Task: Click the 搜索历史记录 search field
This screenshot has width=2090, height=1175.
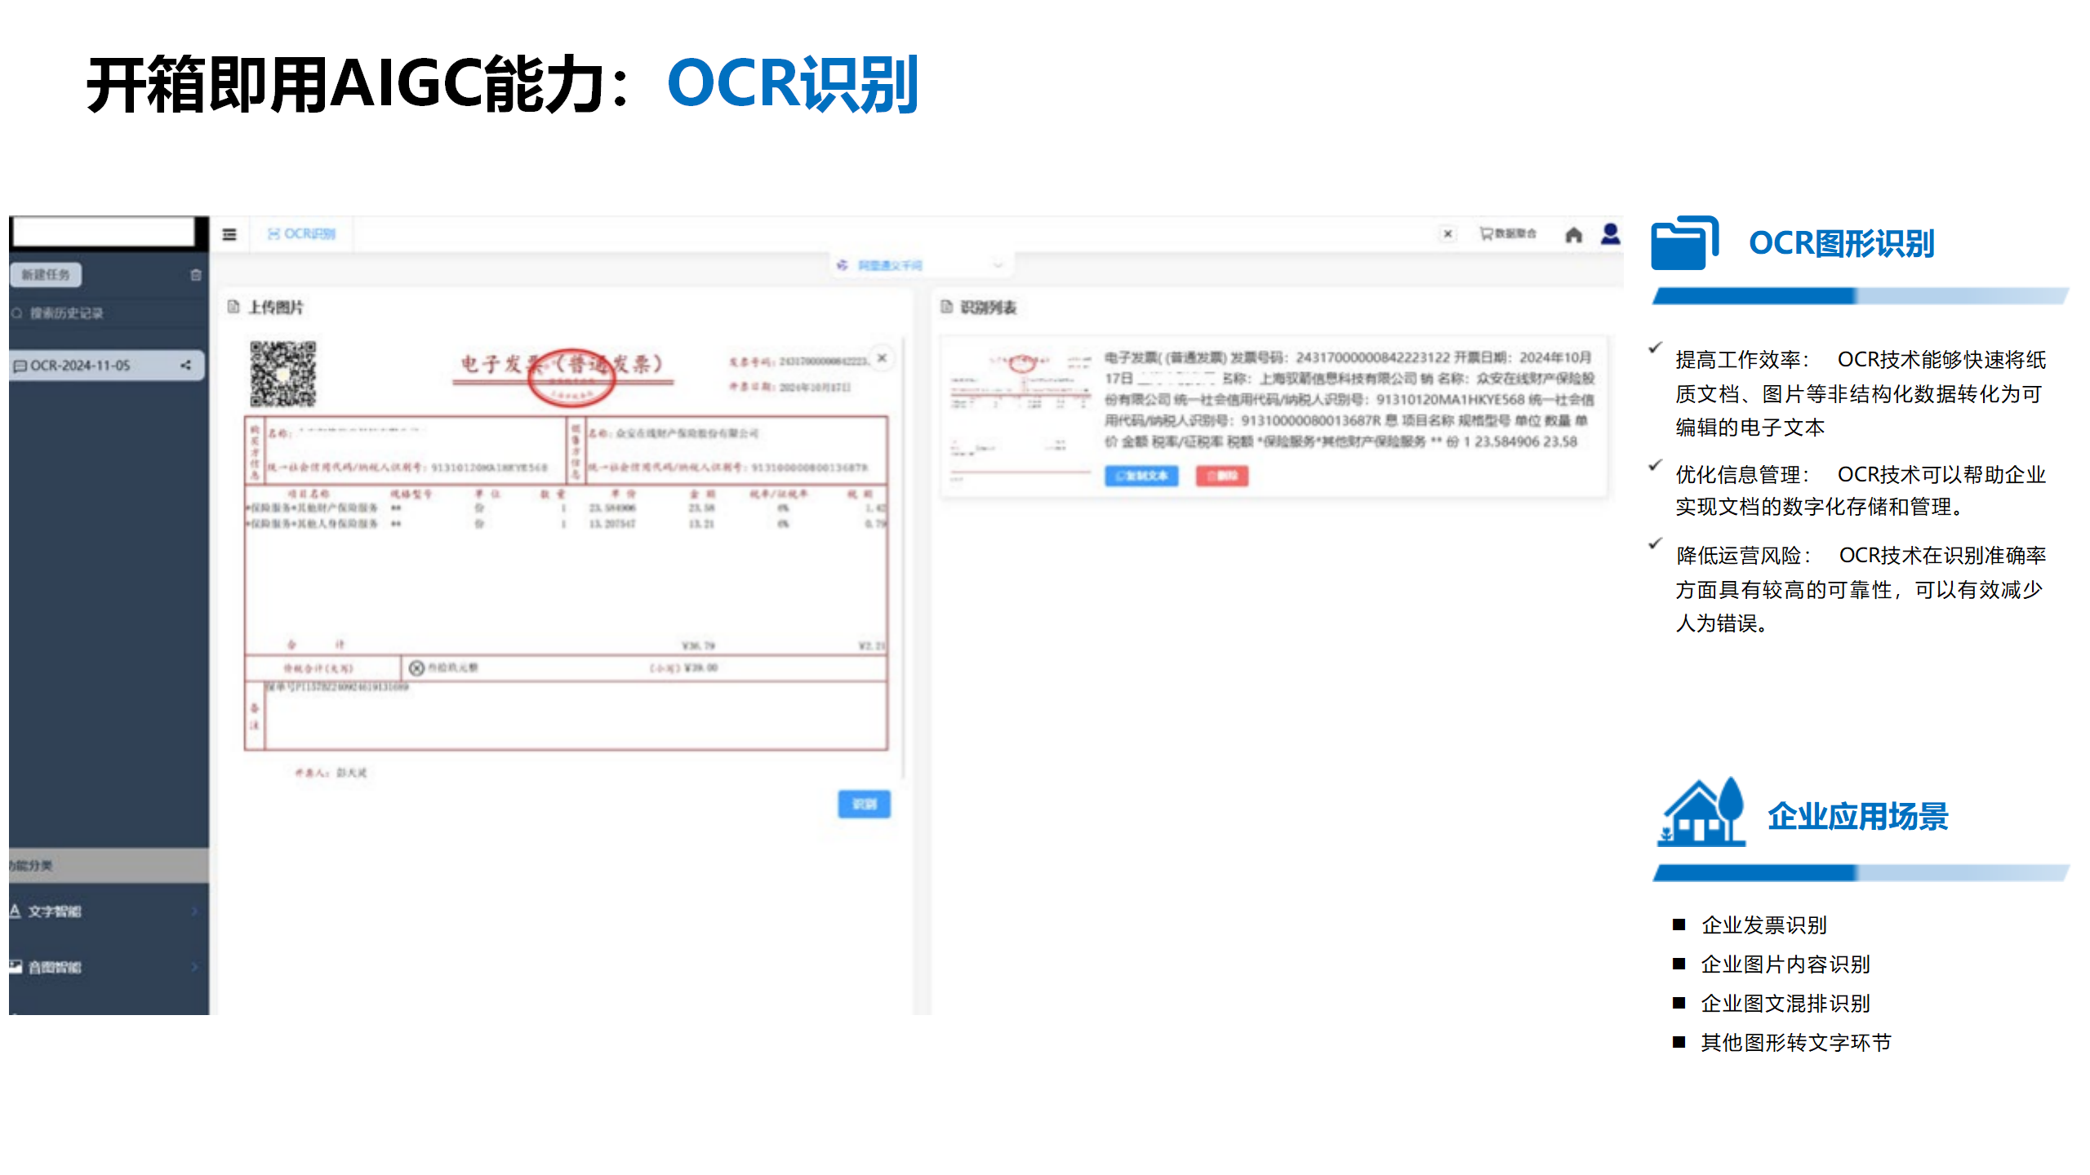Action: (67, 313)
